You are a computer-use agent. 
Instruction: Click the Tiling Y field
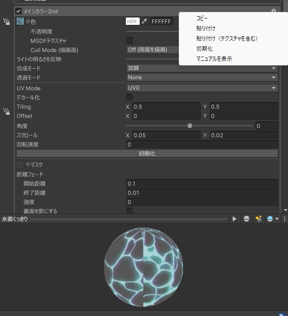pyautogui.click(x=244, y=106)
